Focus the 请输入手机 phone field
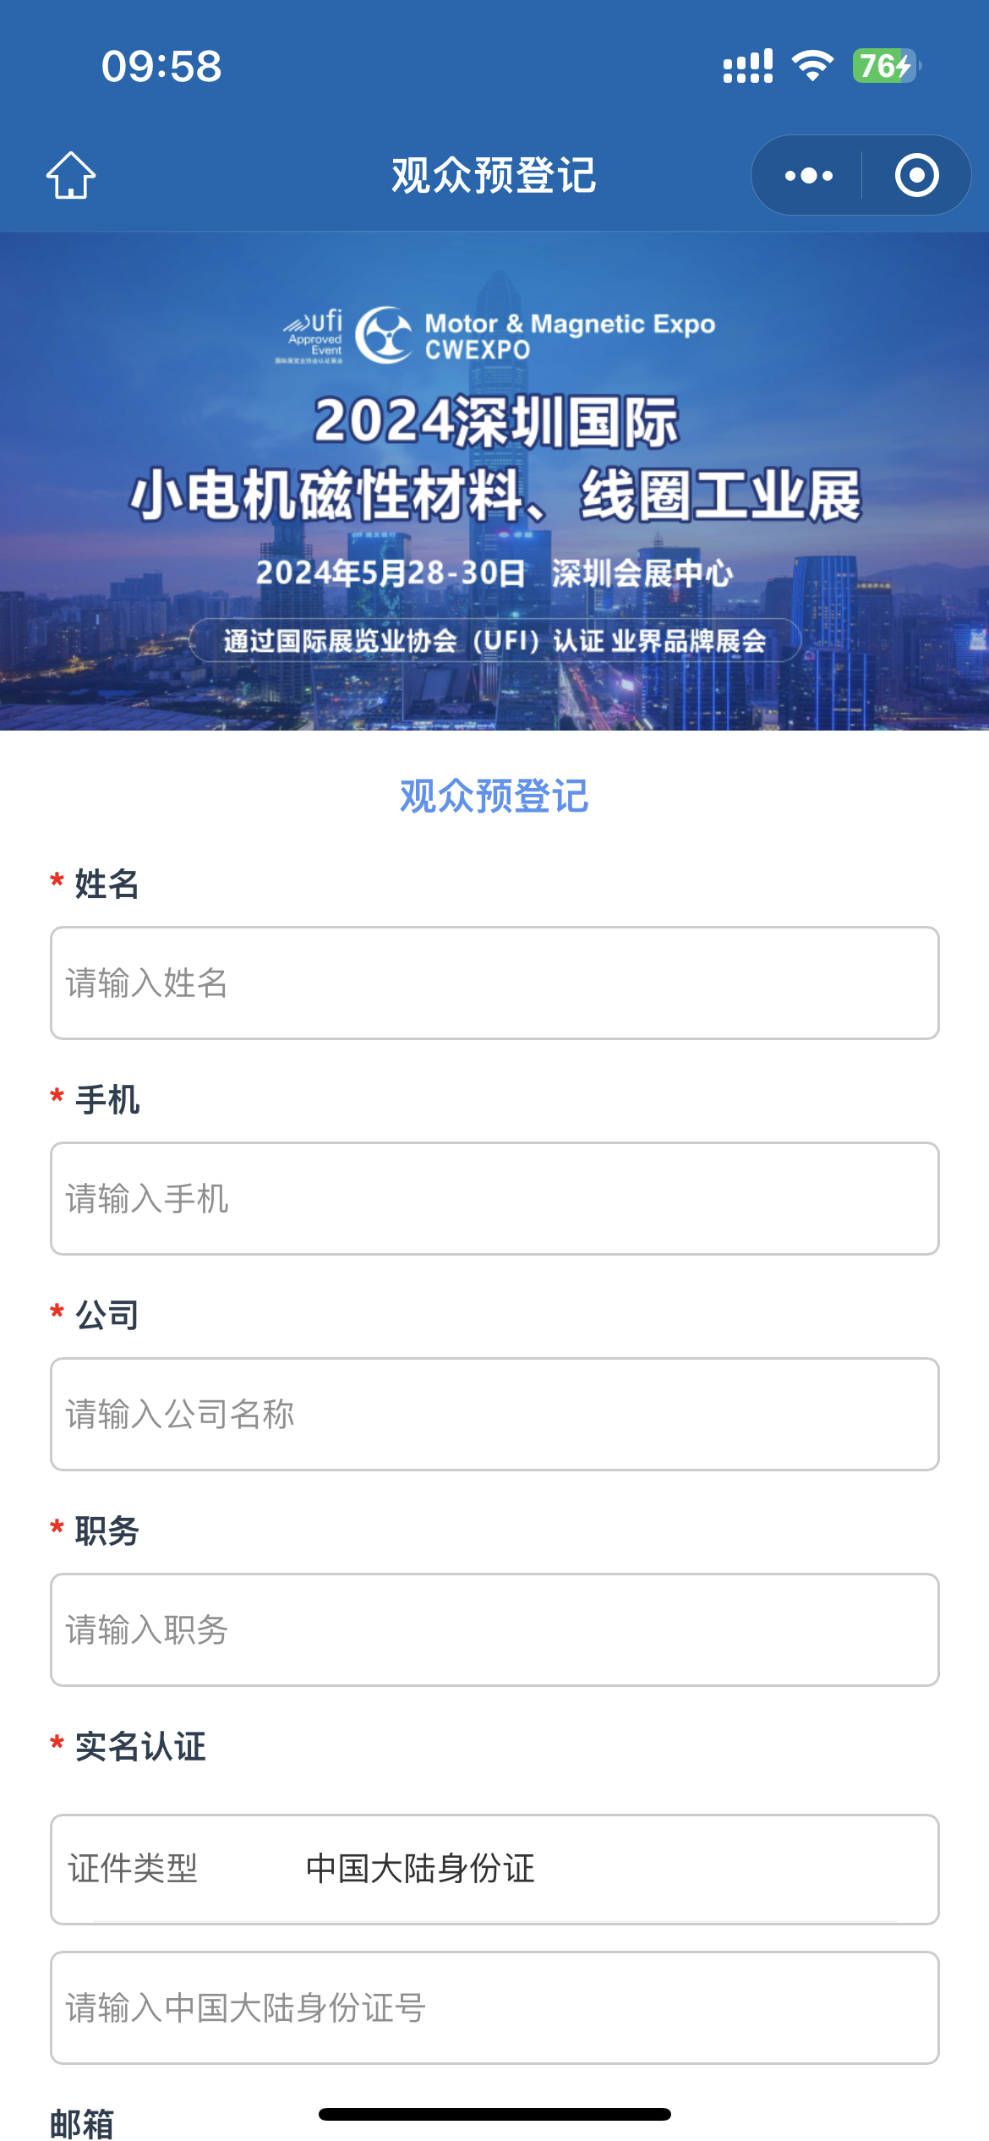 point(494,1198)
